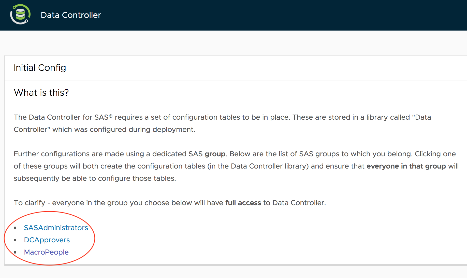Click the "Data Controller" header title
Viewport: 467px width, 278px height.
[x=71, y=15]
